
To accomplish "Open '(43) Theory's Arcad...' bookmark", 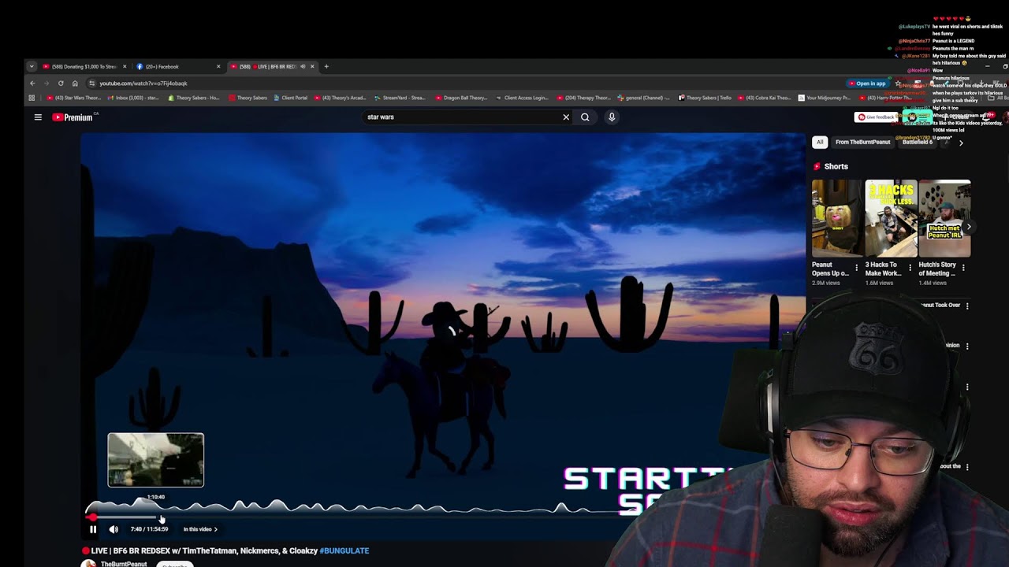I will point(341,98).
